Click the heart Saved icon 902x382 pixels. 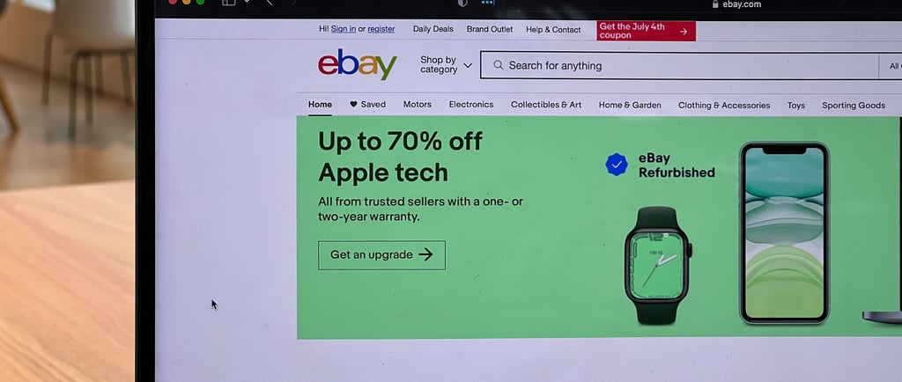point(353,104)
